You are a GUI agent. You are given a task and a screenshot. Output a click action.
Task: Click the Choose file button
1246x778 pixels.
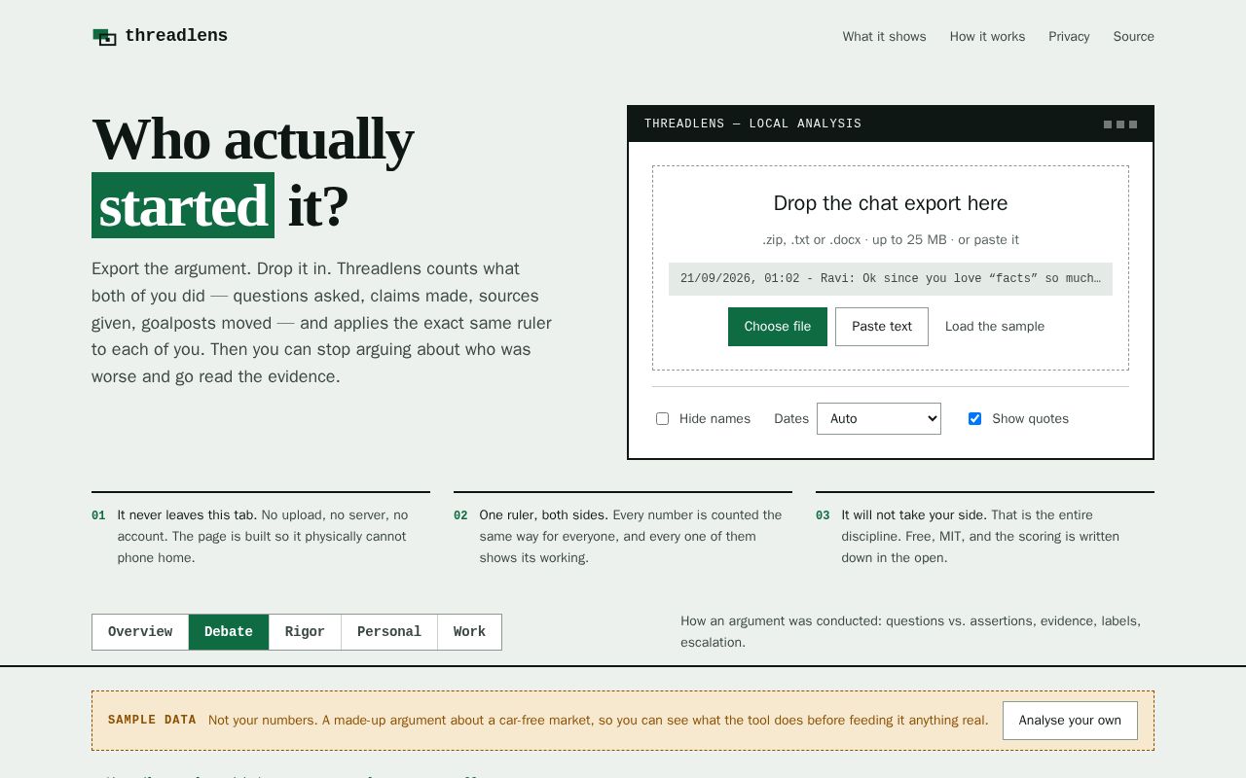click(778, 327)
